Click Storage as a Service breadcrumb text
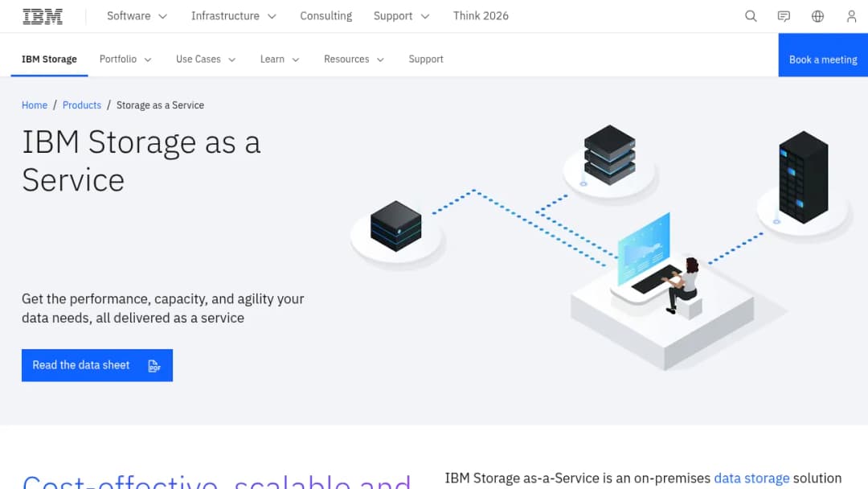Image resolution: width=868 pixels, height=489 pixels. tap(160, 105)
